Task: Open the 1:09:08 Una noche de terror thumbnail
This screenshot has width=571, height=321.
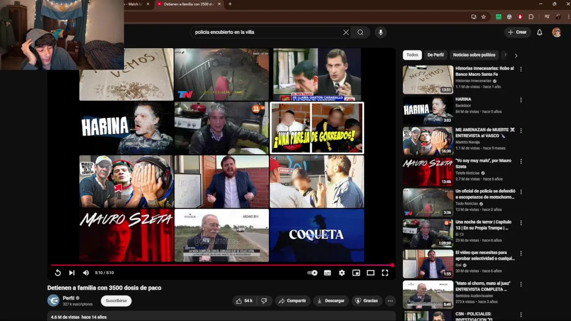Action: coord(428,233)
